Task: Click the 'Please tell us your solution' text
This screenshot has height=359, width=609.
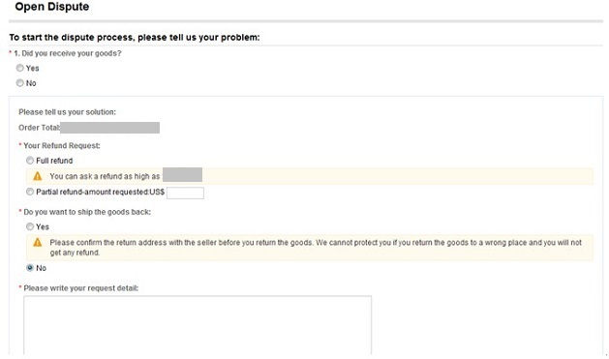Action: [x=67, y=112]
